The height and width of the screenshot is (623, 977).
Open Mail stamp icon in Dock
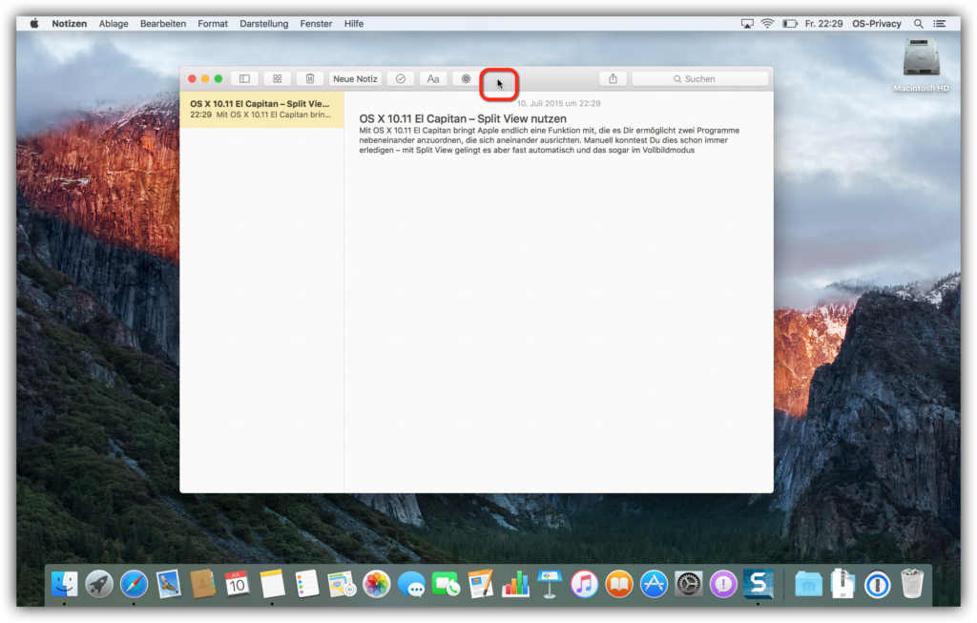pos(168,585)
